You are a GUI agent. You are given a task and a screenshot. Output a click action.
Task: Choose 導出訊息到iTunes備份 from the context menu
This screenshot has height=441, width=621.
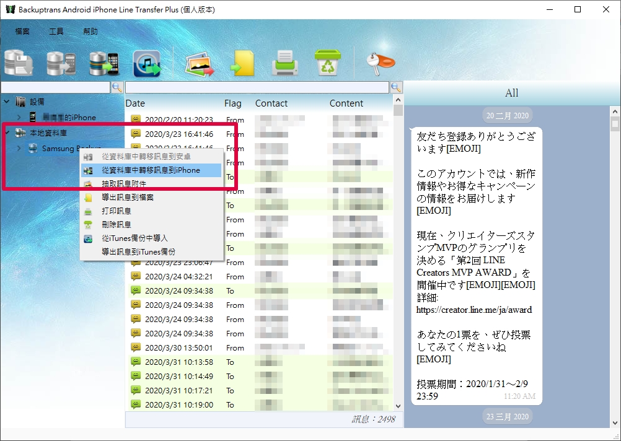(151, 251)
